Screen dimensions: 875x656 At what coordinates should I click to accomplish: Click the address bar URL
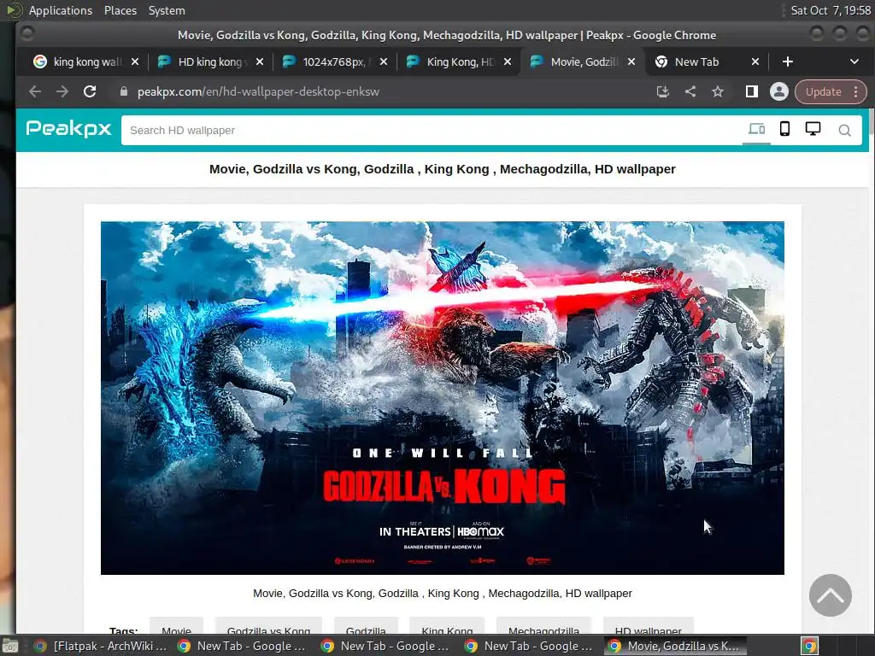point(258,91)
